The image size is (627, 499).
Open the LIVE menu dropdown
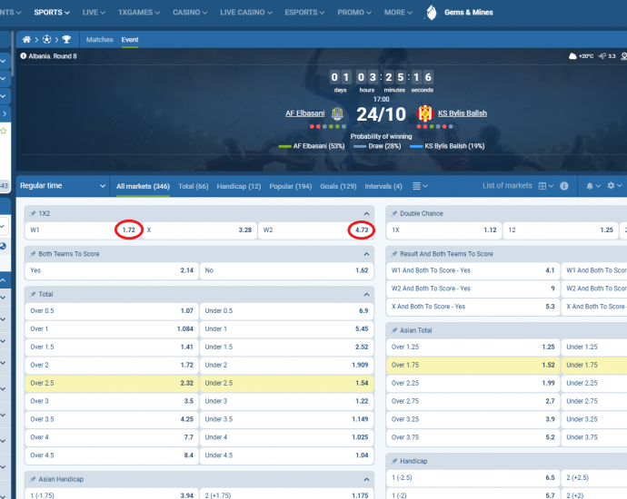point(94,13)
